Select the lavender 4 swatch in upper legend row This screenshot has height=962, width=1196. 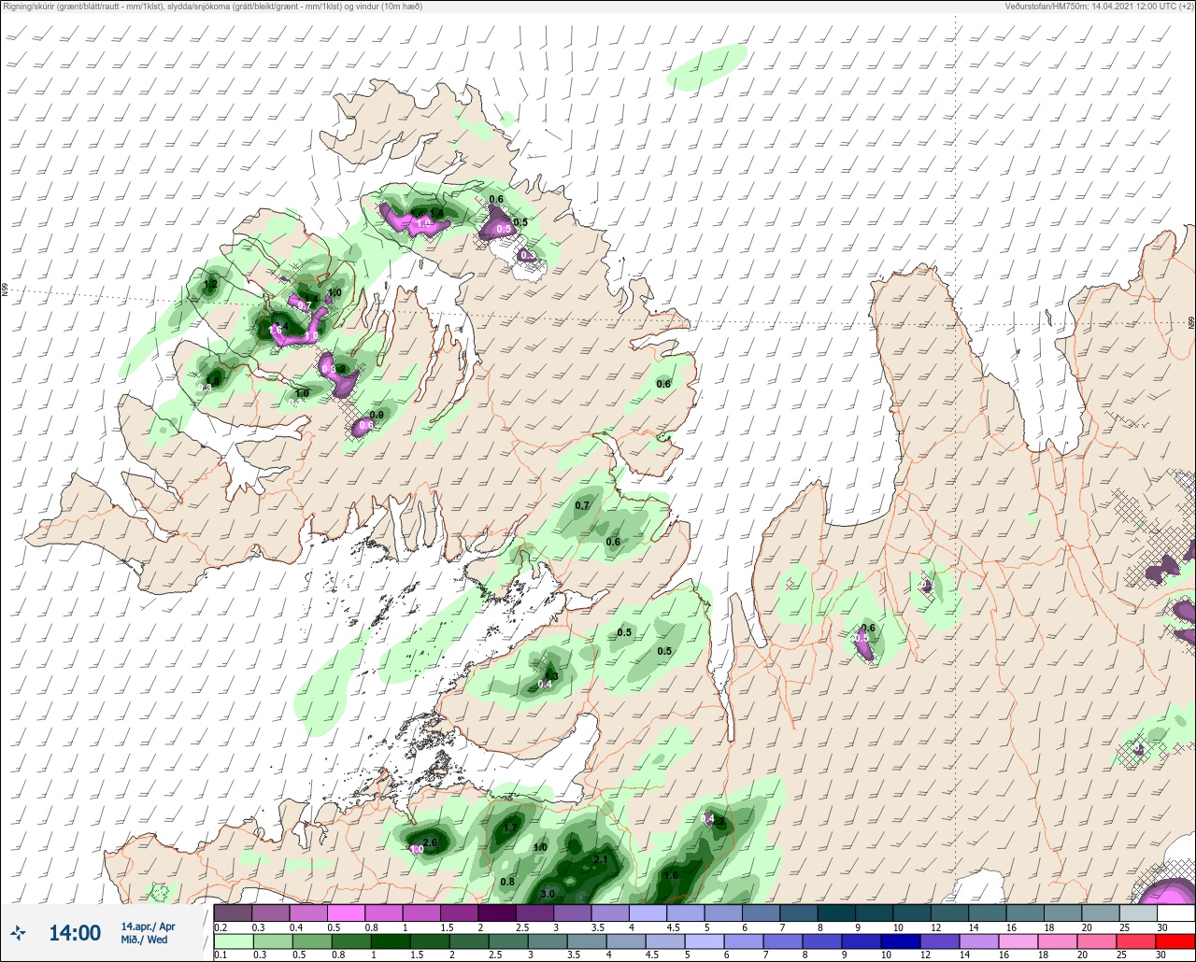tap(648, 912)
